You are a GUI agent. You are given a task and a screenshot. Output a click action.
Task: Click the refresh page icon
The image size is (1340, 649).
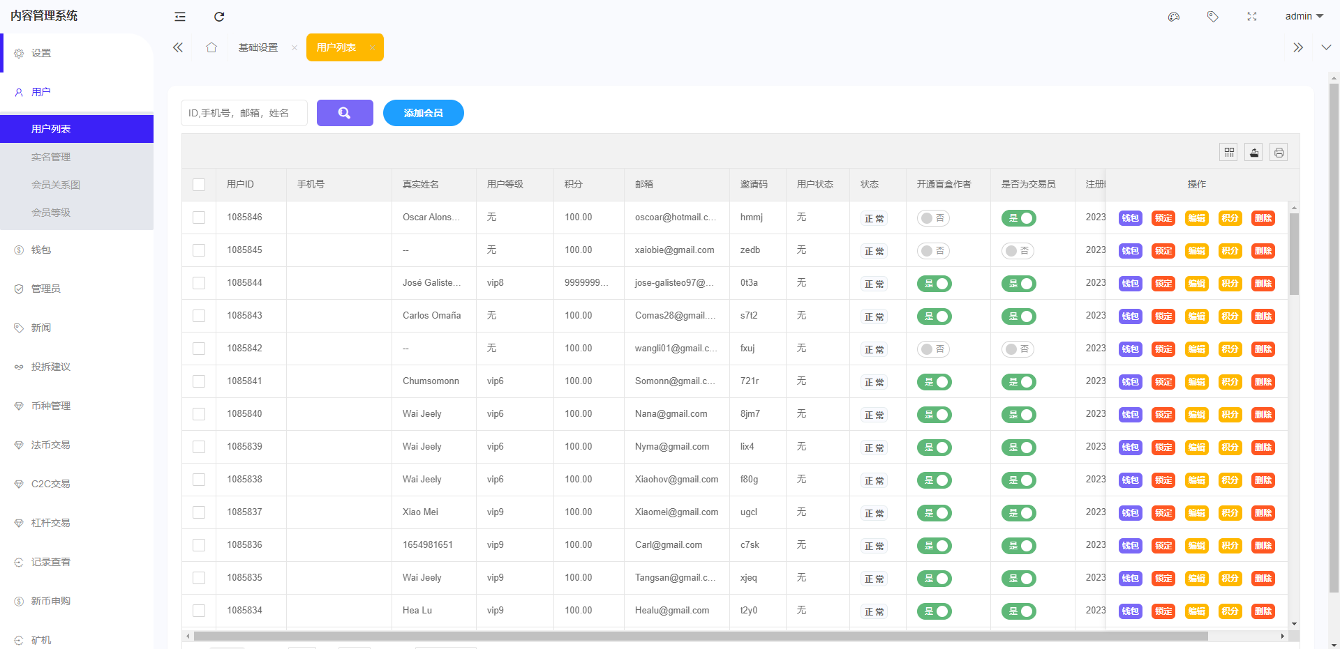(219, 17)
